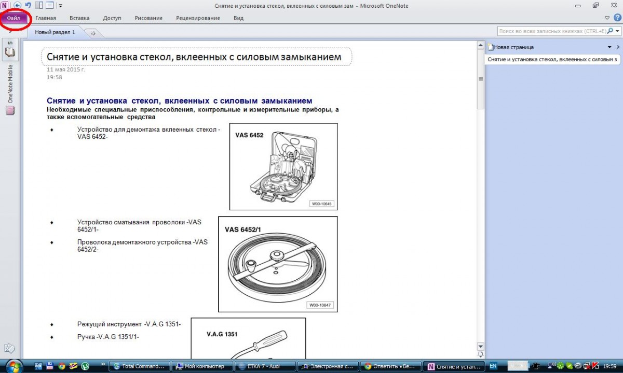Select the VAS 6452/1 wire reel image
This screenshot has width=623, height=373.
(278, 264)
